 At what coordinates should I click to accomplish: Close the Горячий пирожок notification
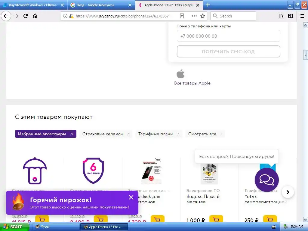click(x=131, y=197)
